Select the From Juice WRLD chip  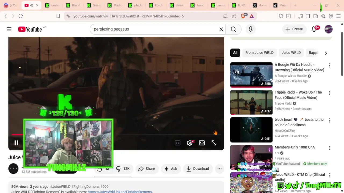[259, 53]
